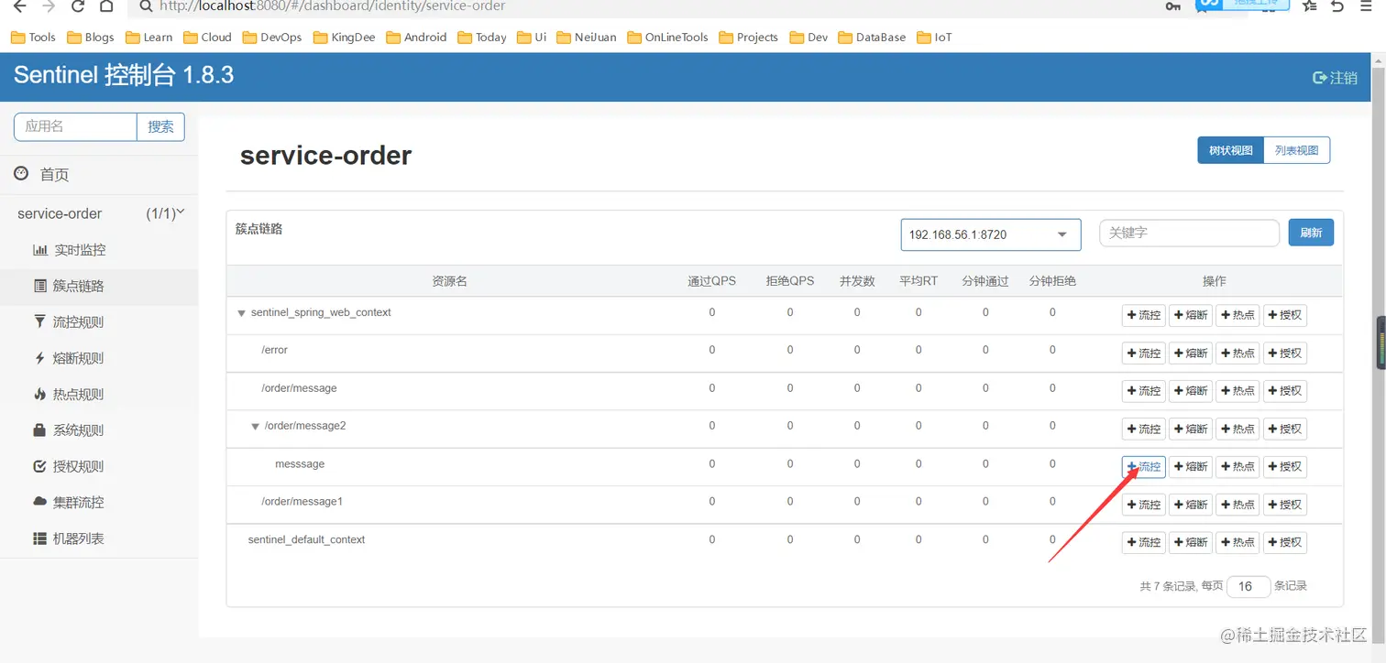
Task: Open the Tools bookmark folder
Action: pos(33,38)
